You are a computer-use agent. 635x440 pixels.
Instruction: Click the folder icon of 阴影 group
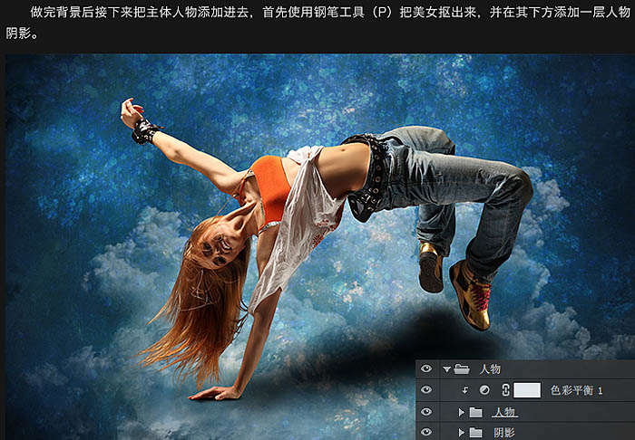coord(476,432)
